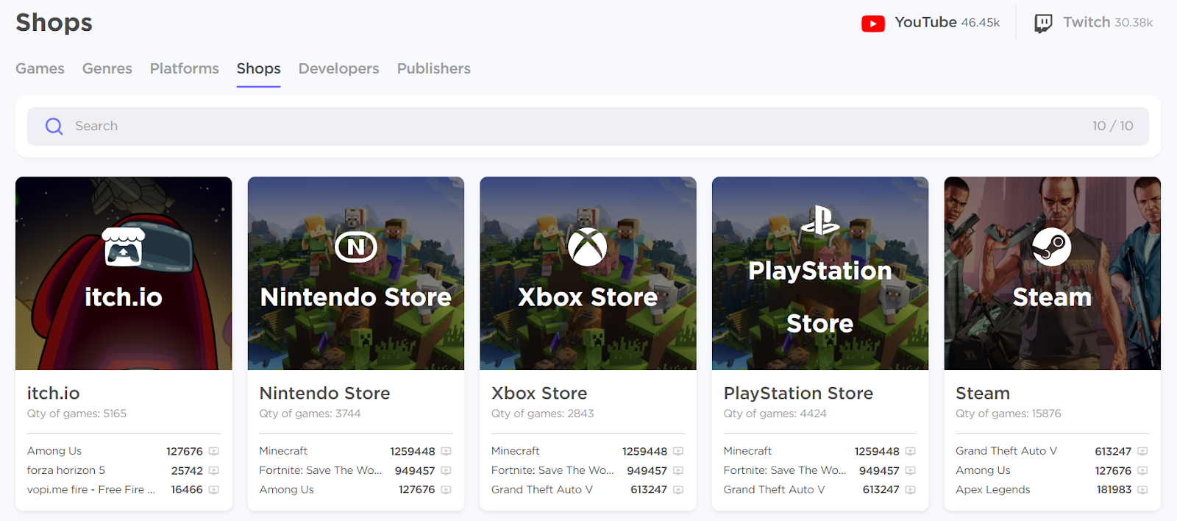Click video icon beside Among Us in itch.io card
This screenshot has height=521, width=1177.
214,451
